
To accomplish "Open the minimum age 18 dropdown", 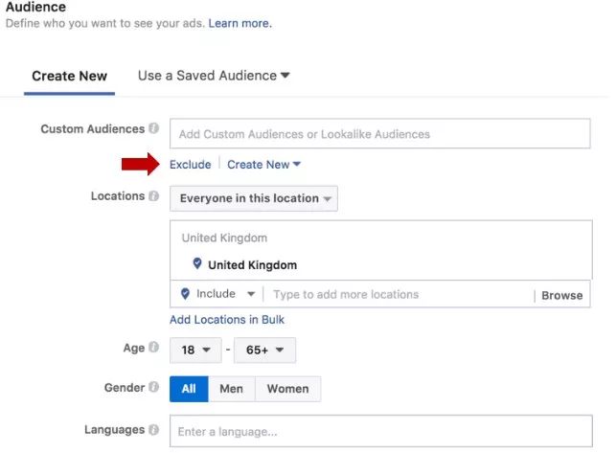I will (x=195, y=350).
